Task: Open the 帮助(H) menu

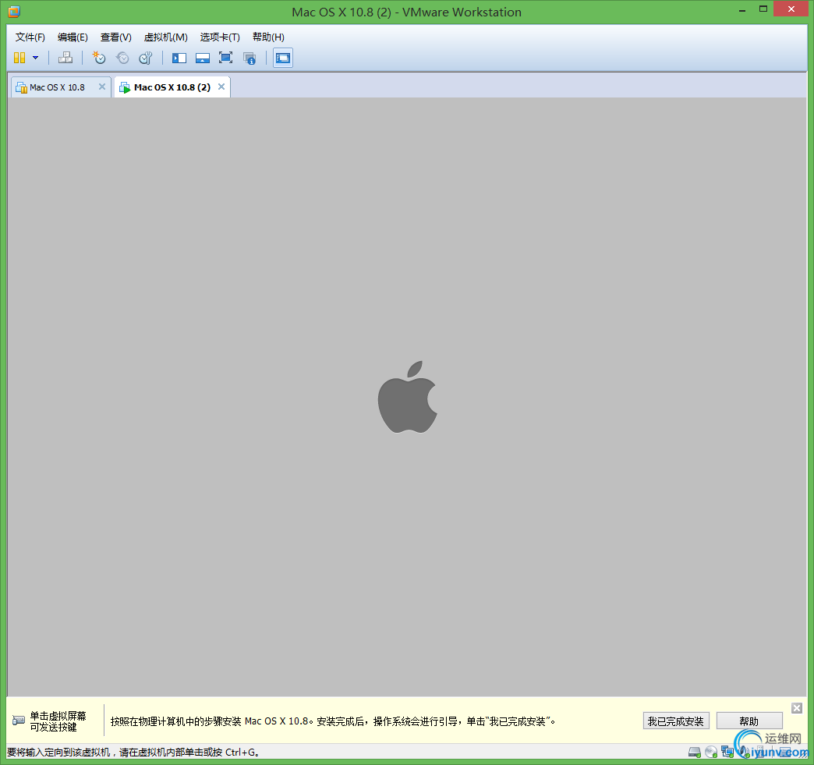Action: point(268,37)
